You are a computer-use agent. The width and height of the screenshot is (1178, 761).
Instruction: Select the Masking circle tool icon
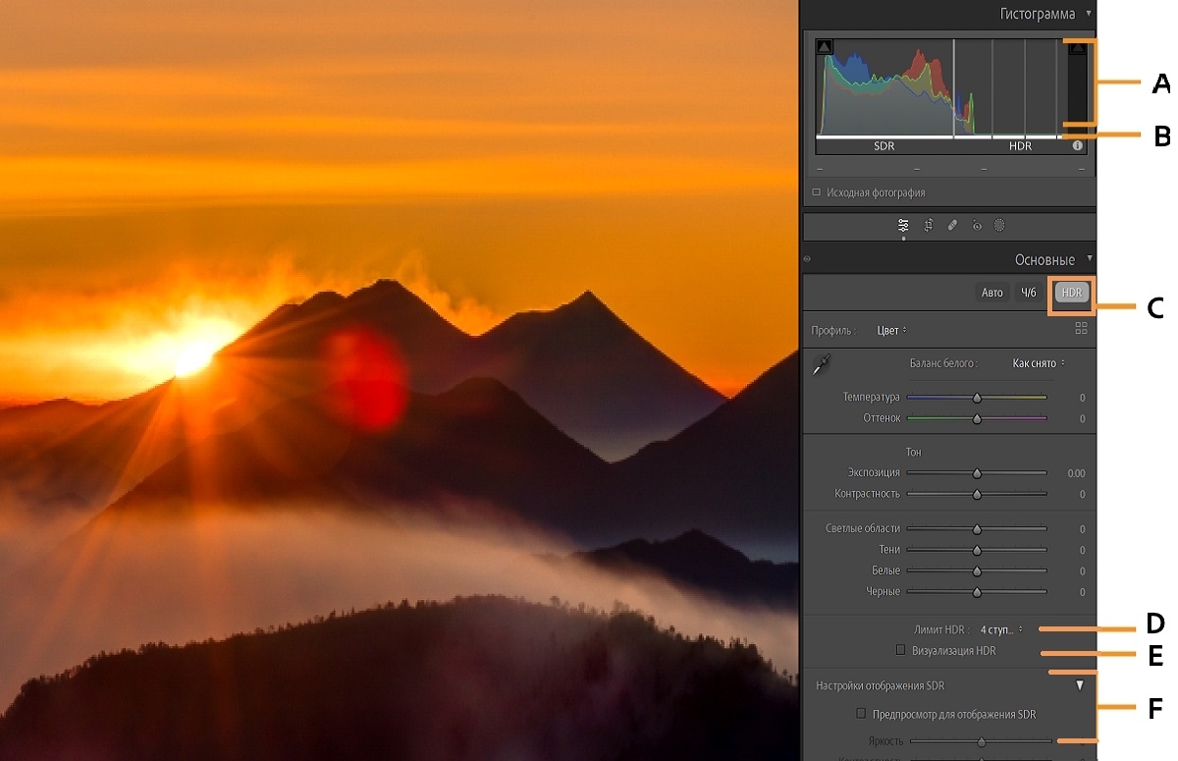tap(999, 225)
